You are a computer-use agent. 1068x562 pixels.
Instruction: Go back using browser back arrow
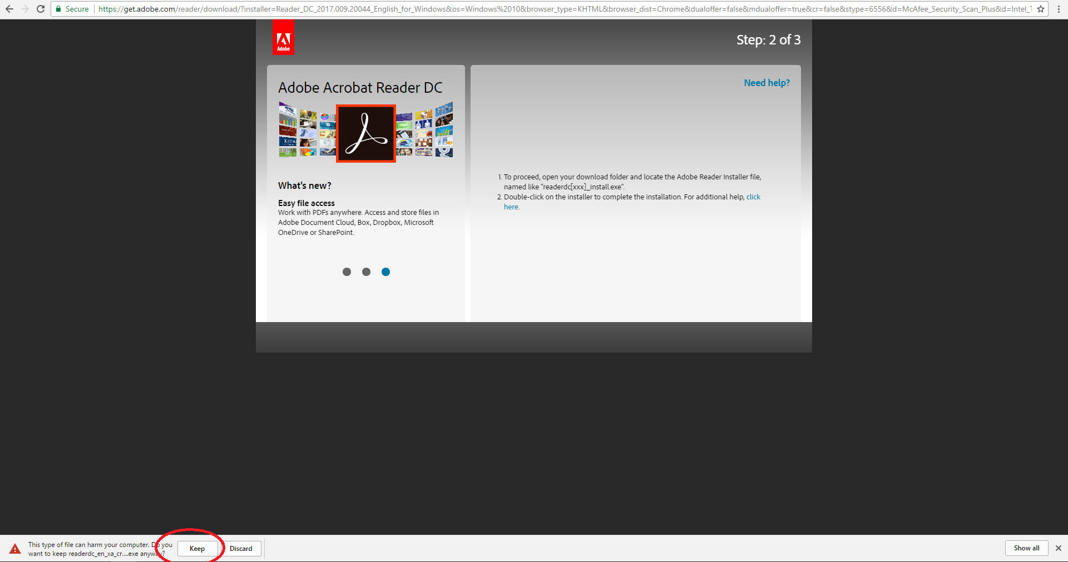(9, 9)
